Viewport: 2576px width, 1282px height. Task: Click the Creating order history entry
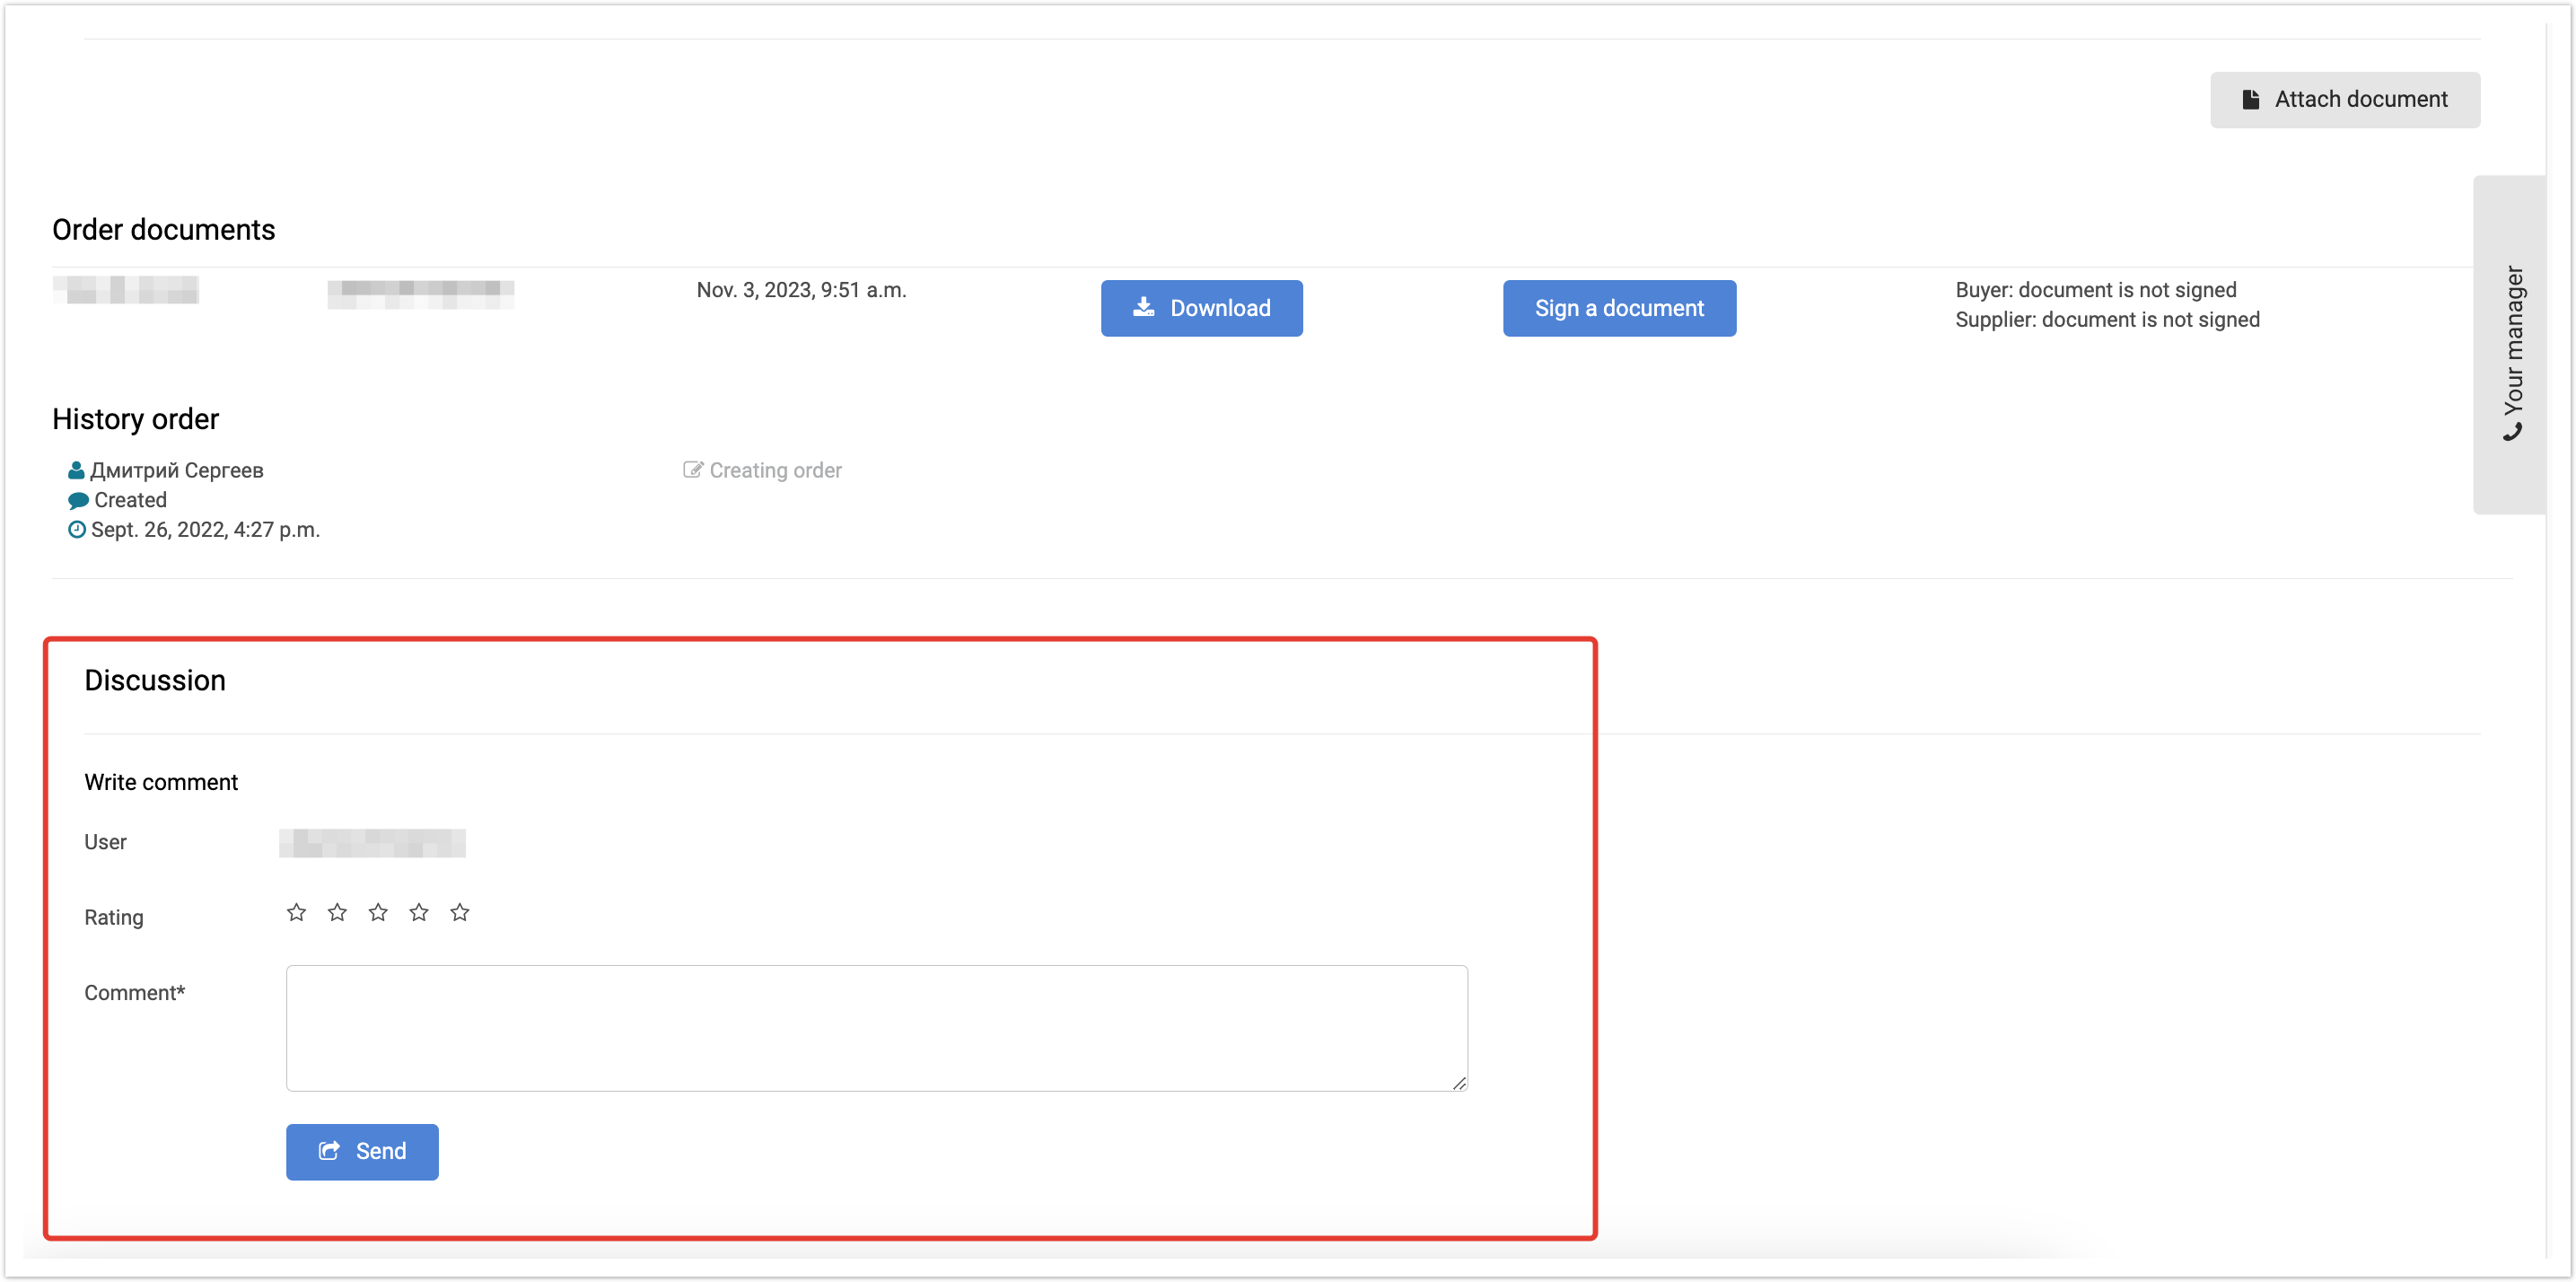pos(775,470)
